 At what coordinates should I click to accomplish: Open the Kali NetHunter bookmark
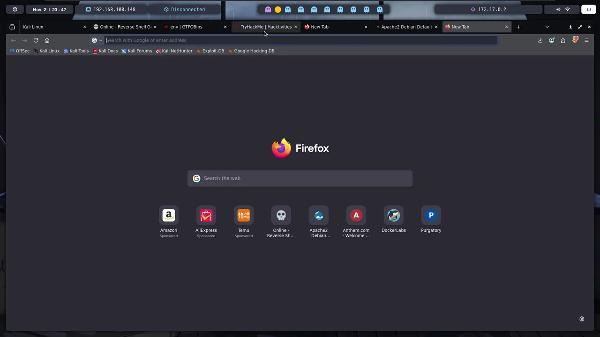pos(174,51)
